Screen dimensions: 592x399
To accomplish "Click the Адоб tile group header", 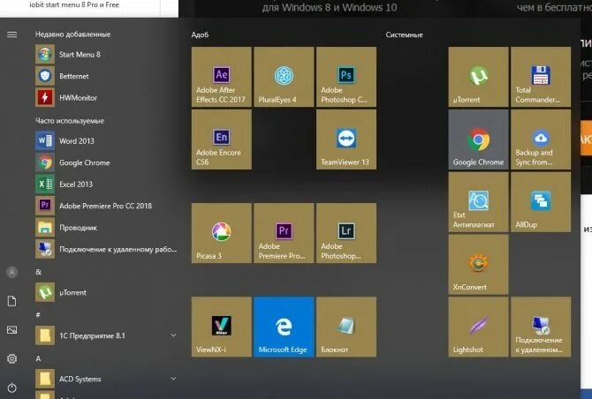I will (x=200, y=34).
